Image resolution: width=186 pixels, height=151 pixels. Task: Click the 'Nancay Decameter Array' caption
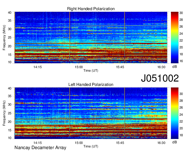40,148
